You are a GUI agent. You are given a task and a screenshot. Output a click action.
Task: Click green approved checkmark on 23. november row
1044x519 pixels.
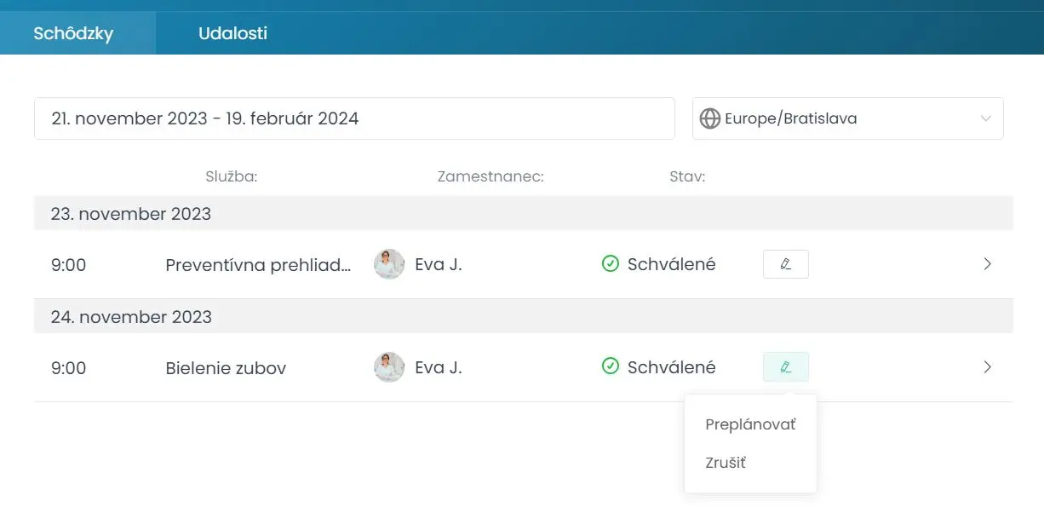[x=610, y=264]
